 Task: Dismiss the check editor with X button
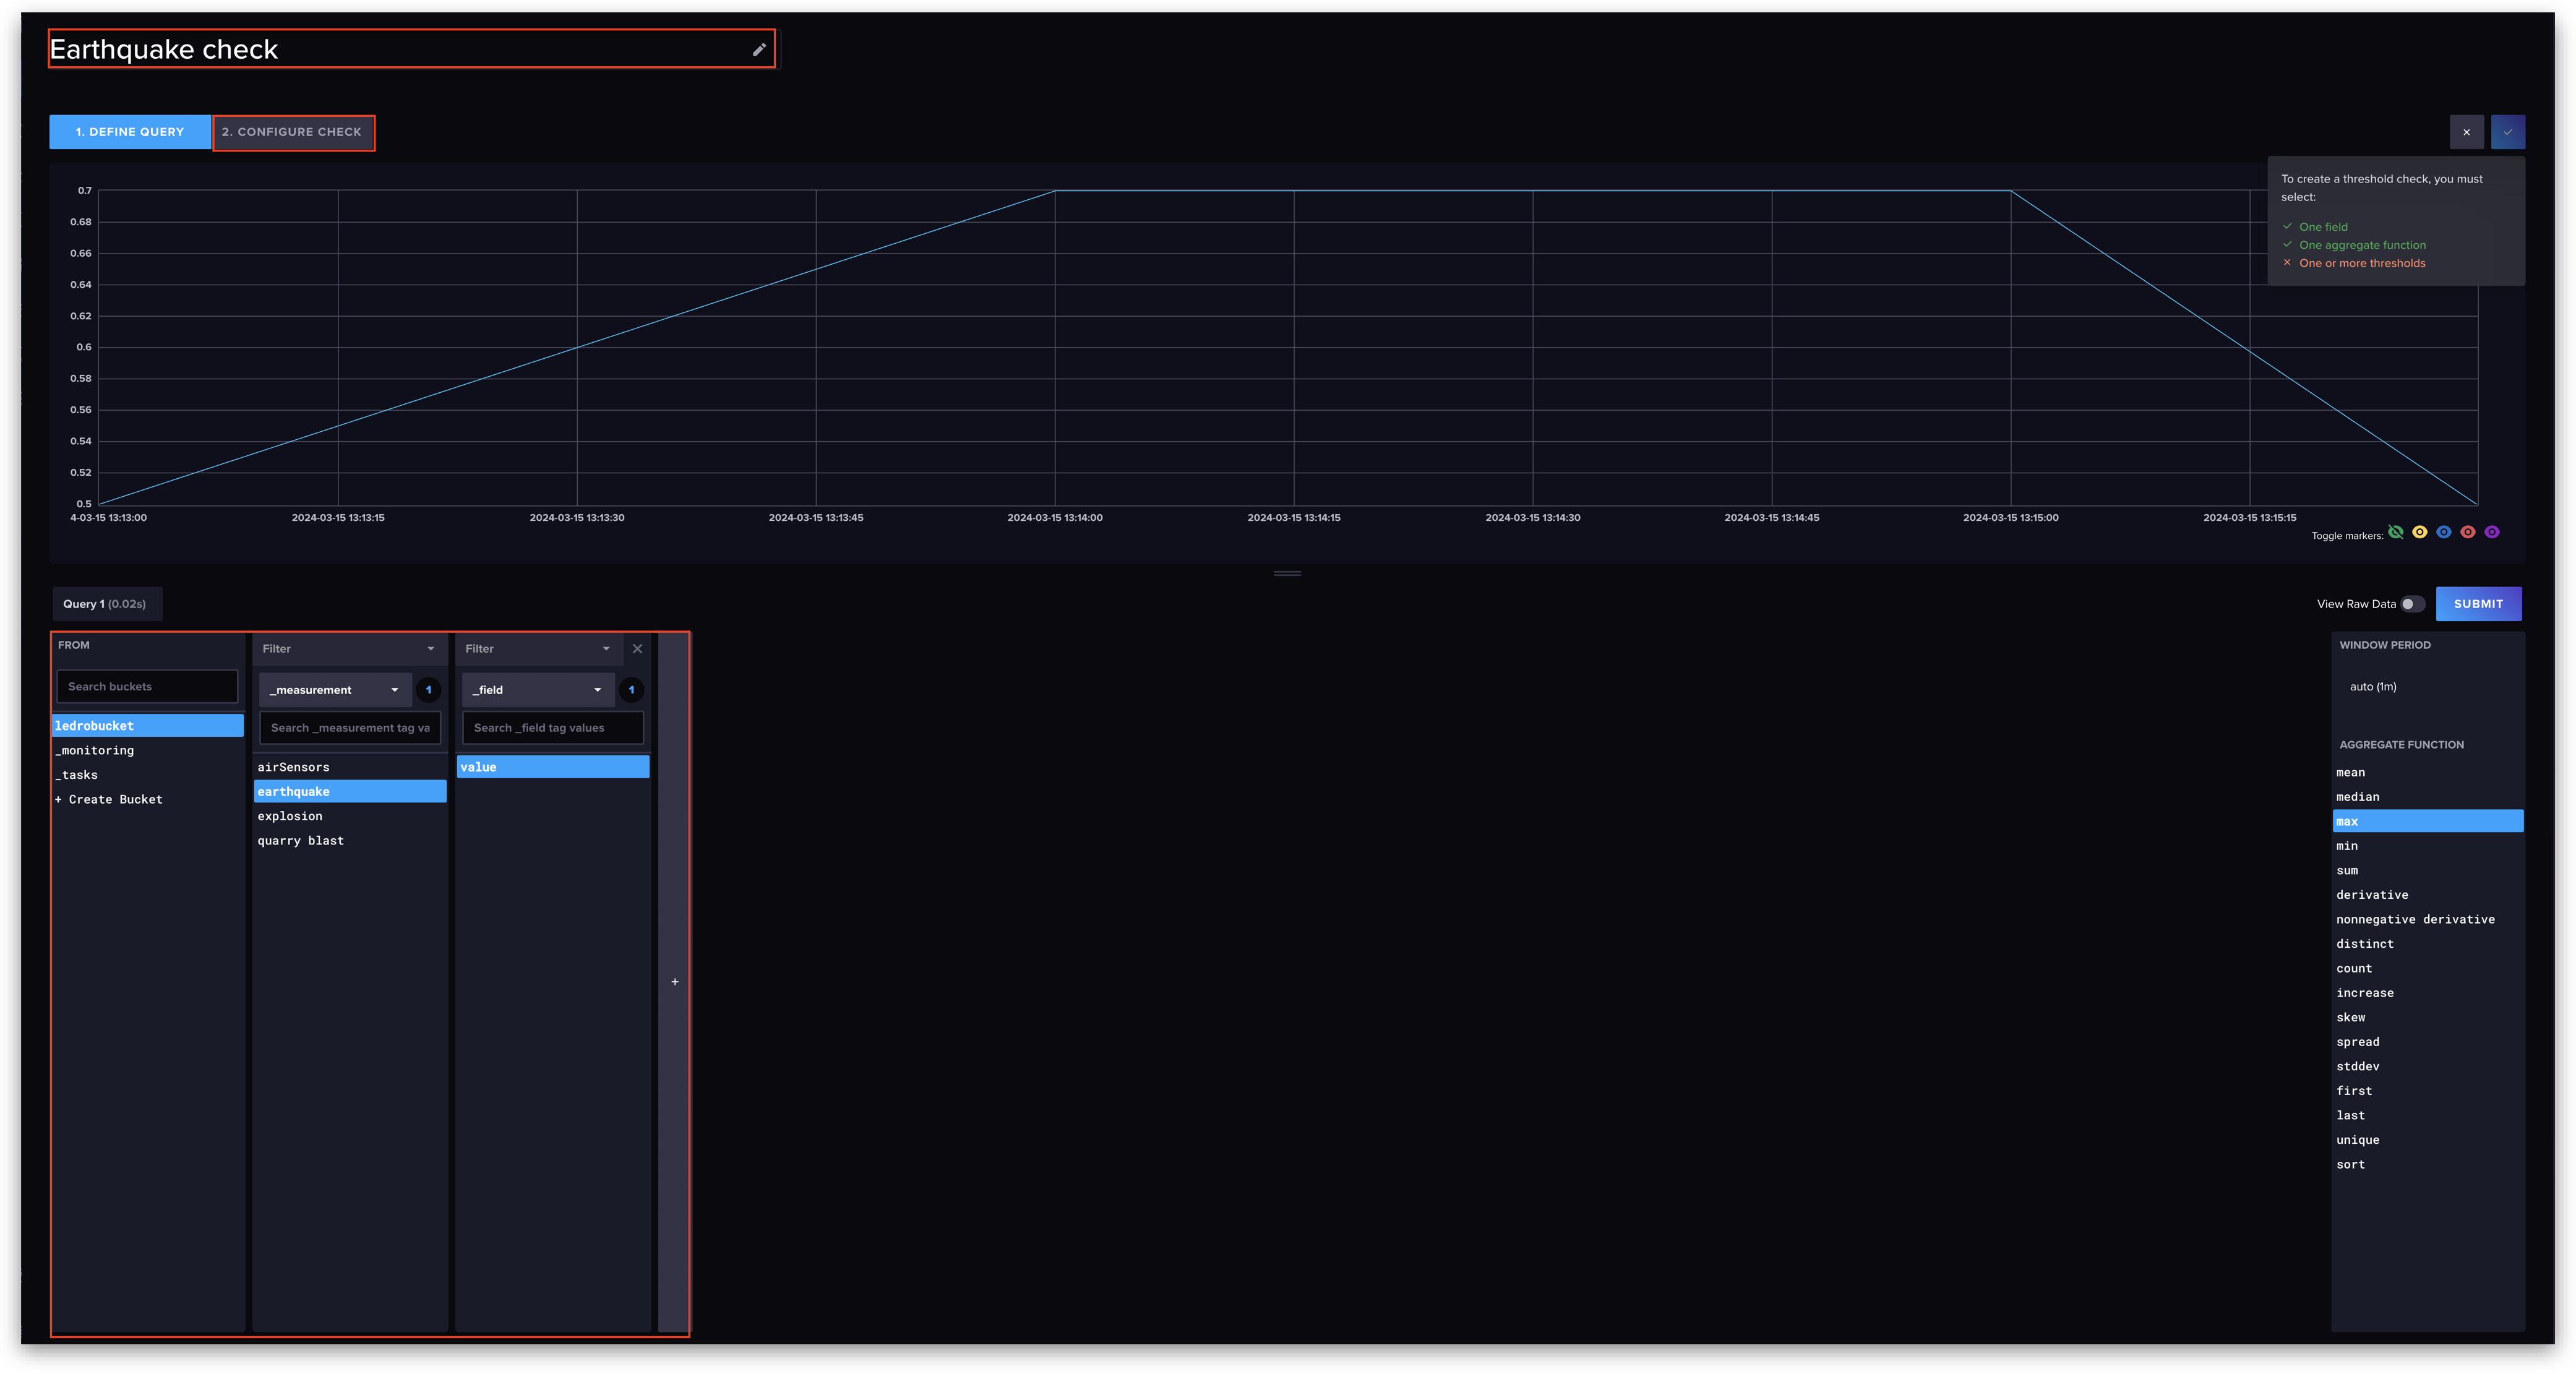[2466, 132]
